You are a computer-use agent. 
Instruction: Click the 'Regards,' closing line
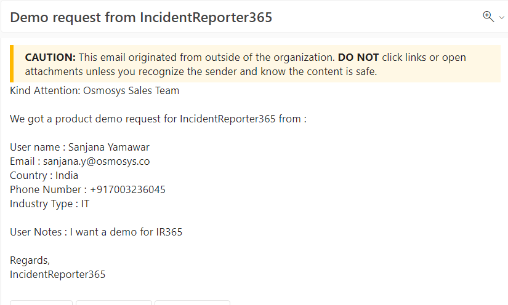point(30,260)
